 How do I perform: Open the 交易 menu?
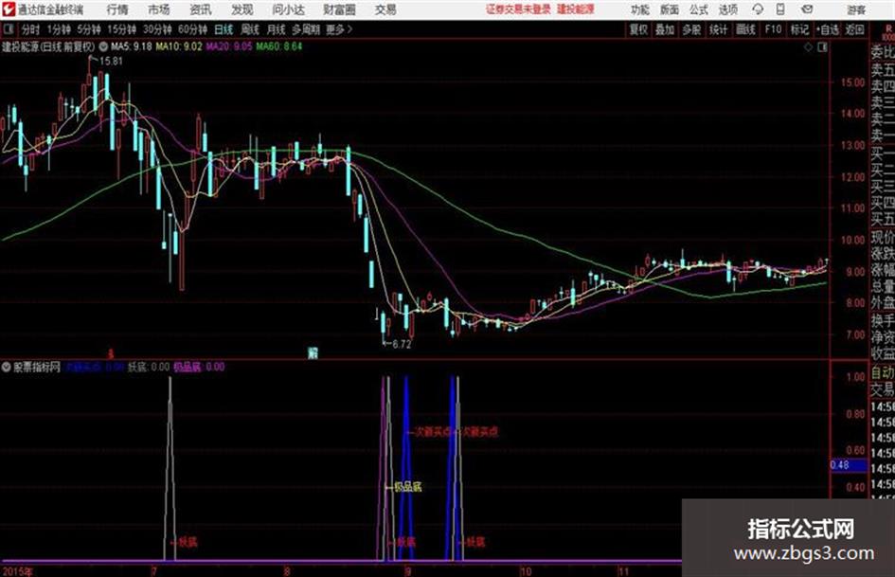(385, 9)
